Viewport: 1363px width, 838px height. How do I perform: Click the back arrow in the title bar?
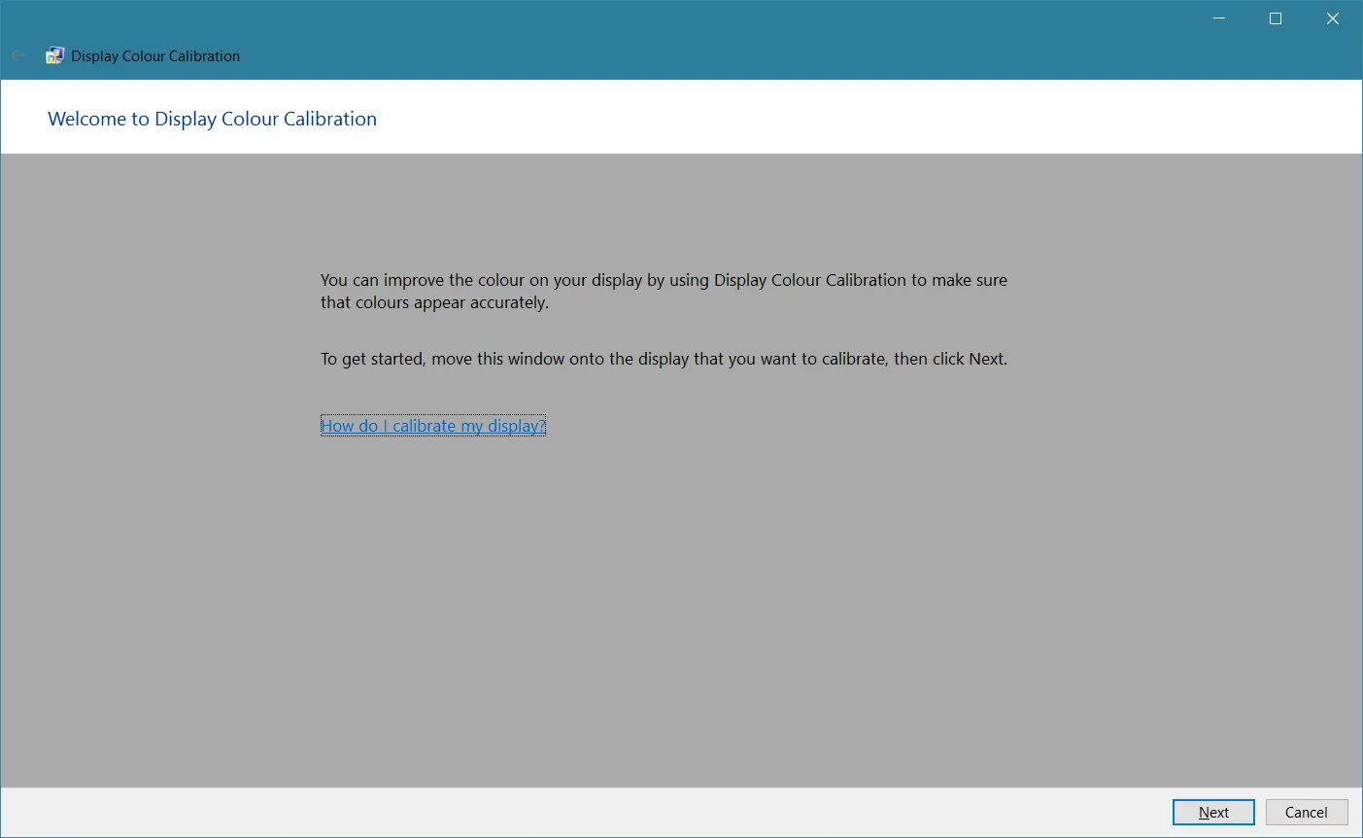17,55
